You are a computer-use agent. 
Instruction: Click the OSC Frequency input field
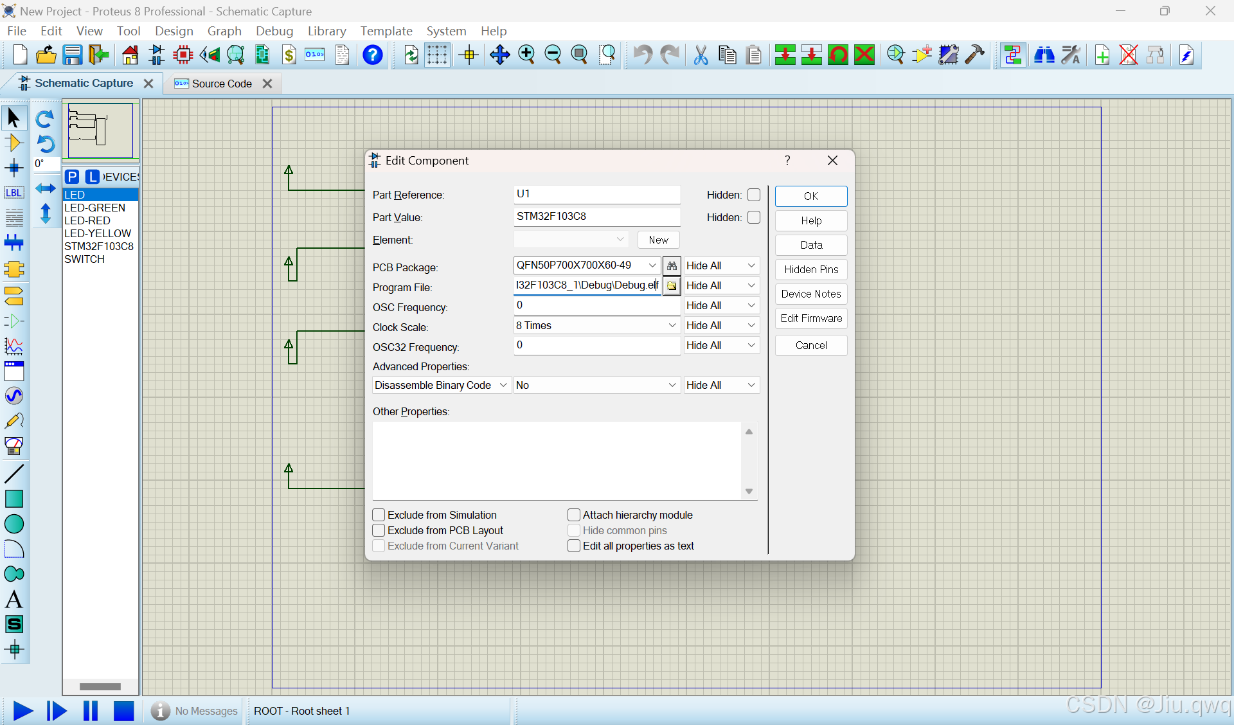(x=596, y=305)
